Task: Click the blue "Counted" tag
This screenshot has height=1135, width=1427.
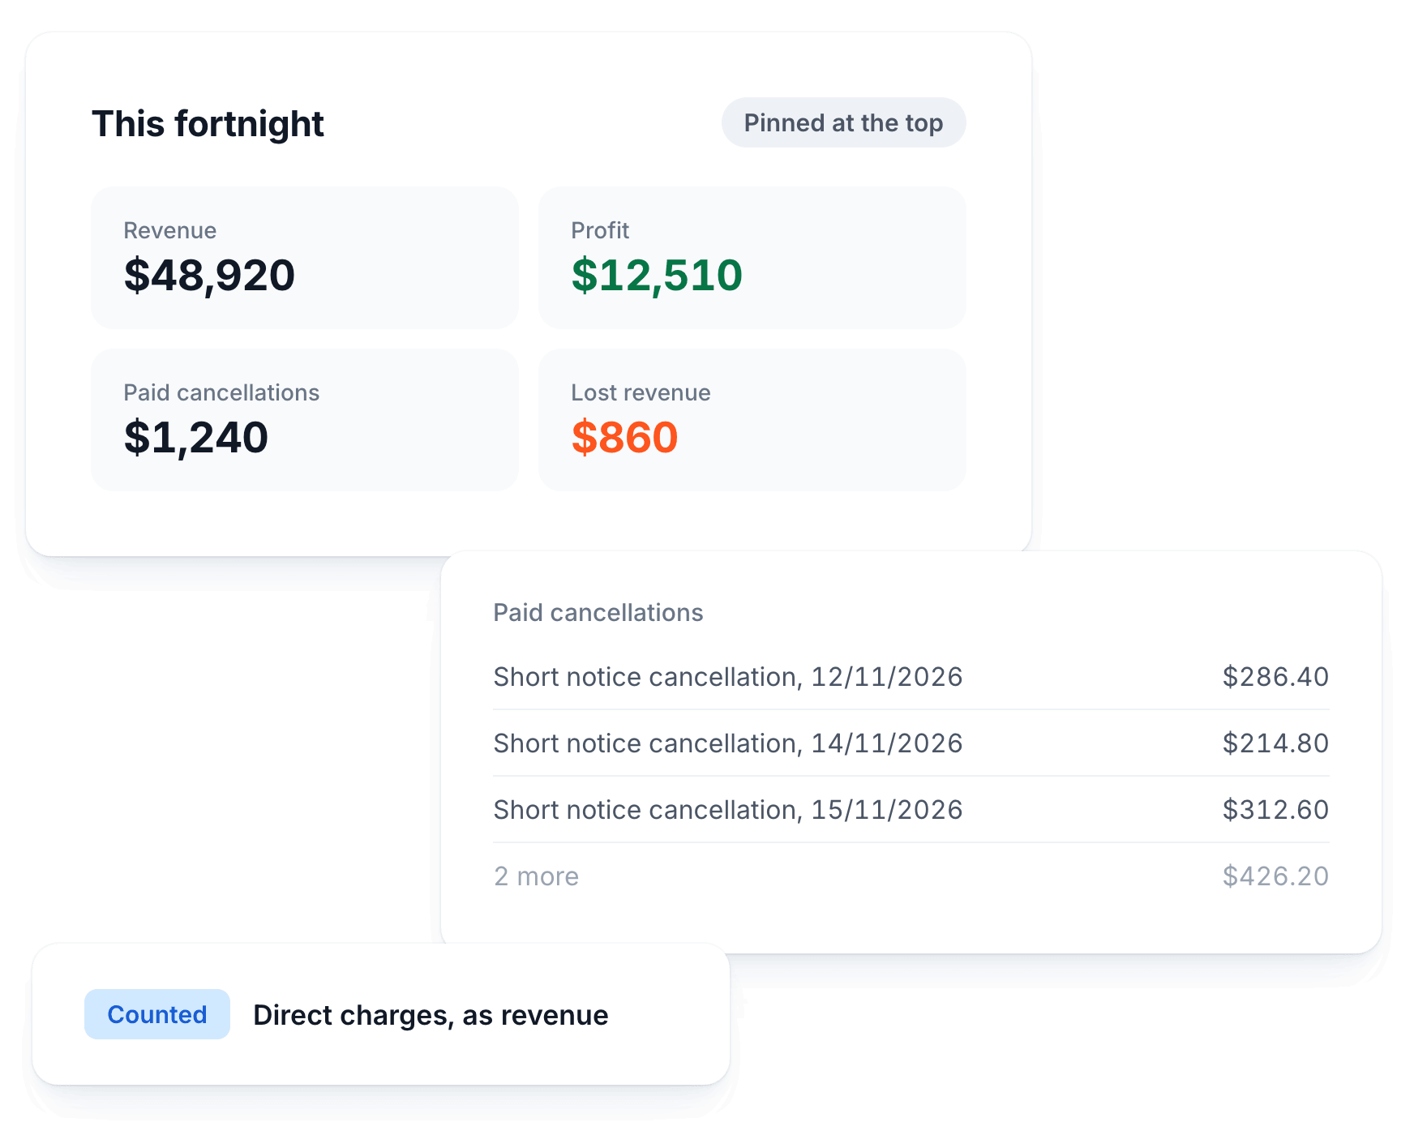Action: pyautogui.click(x=157, y=1014)
